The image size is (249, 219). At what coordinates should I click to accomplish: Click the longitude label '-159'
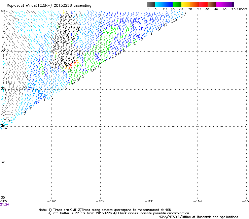pyautogui.click(x=100, y=201)
